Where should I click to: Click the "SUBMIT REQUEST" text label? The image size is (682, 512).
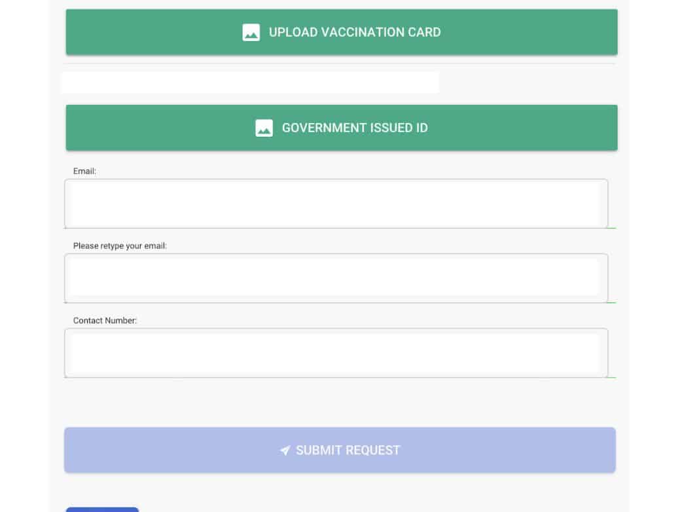(x=348, y=450)
